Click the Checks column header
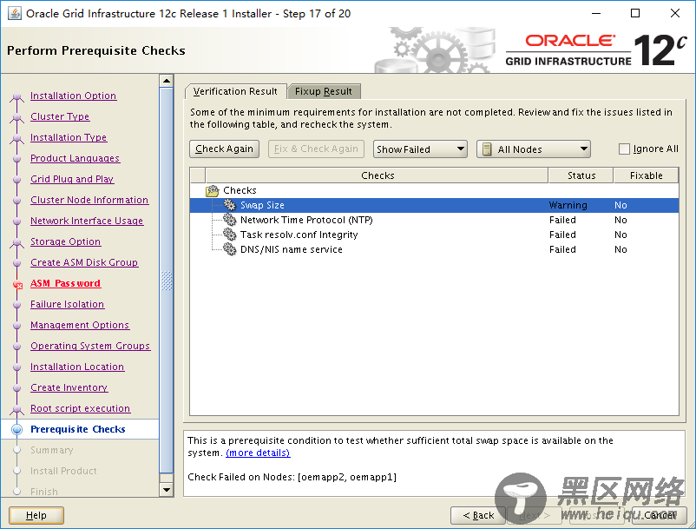 click(x=377, y=175)
